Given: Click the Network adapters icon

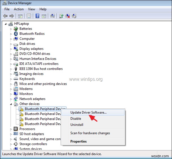Looking at the screenshot, I should click(16, 99).
